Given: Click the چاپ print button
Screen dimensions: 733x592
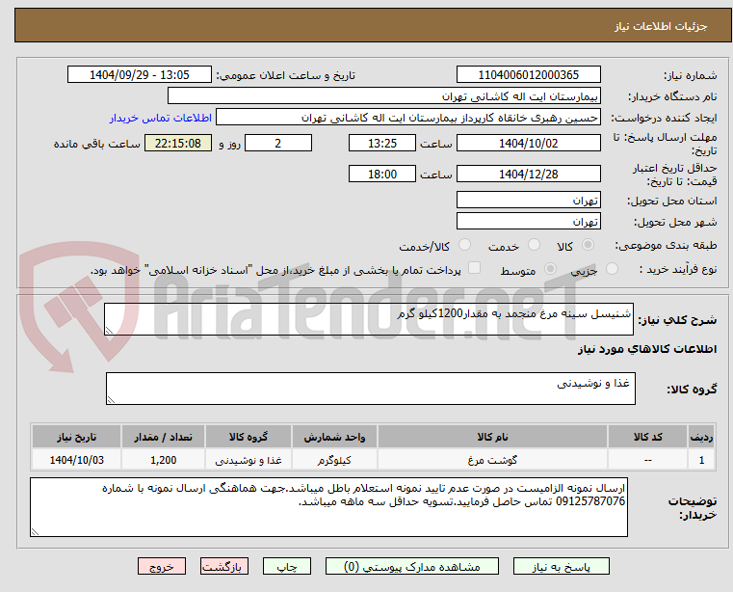Looking at the screenshot, I should click(x=287, y=566).
